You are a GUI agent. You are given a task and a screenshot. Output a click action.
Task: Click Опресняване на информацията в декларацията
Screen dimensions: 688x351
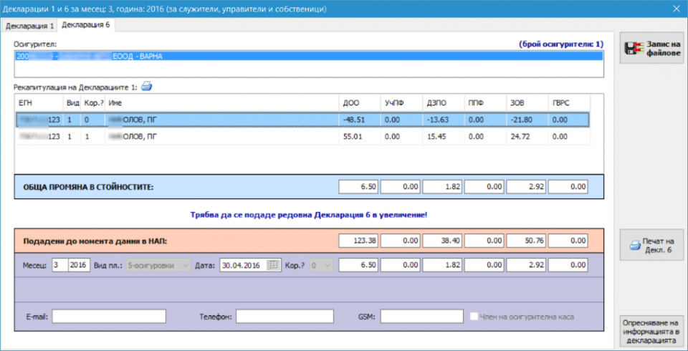click(x=653, y=331)
